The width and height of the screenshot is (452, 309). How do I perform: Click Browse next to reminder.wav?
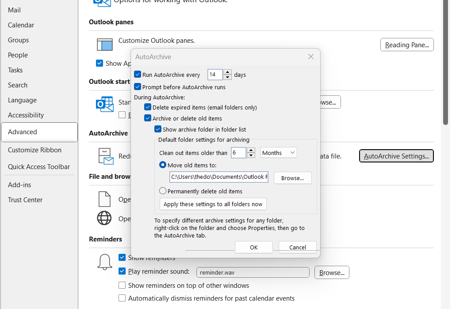point(332,272)
